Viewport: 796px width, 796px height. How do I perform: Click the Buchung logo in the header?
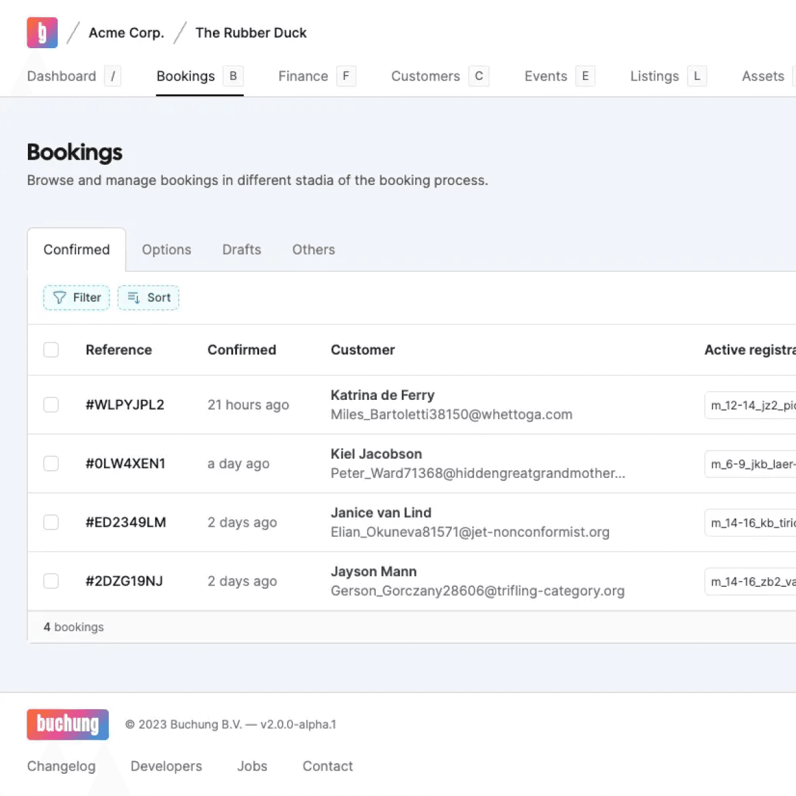41,32
